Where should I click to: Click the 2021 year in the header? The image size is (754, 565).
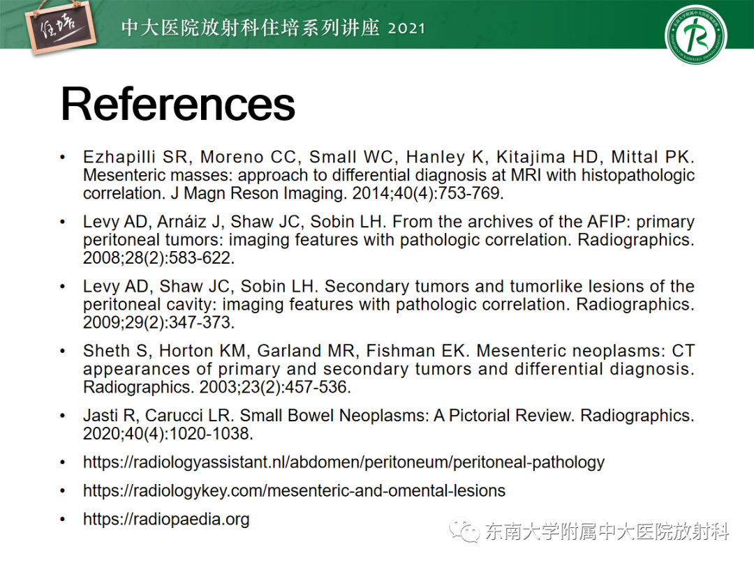pos(407,29)
